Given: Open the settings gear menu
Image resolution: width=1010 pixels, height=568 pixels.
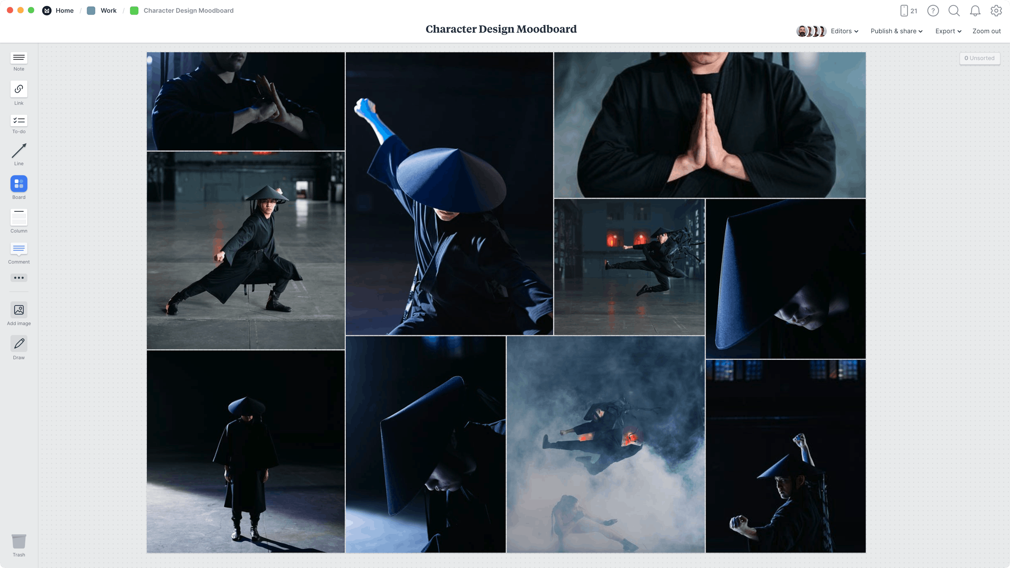Looking at the screenshot, I should click(996, 11).
